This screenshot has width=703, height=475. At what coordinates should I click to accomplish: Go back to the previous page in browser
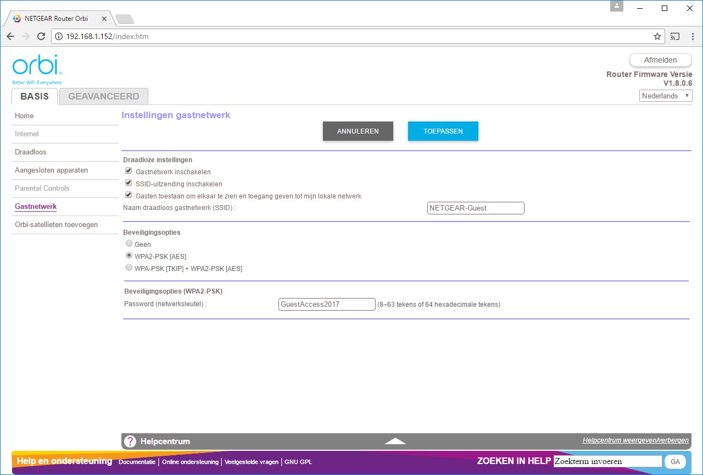pyautogui.click(x=10, y=37)
